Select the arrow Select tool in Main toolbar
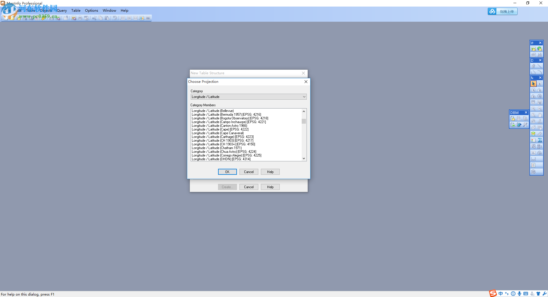Image resolution: width=548 pixels, height=297 pixels. pyautogui.click(x=533, y=84)
